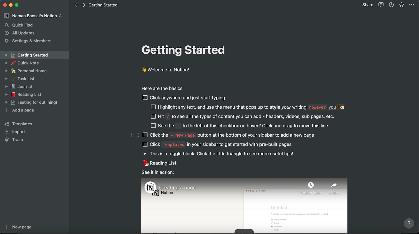
Task: Click the Getting Started page icon in sidebar
Action: [x=13, y=55]
